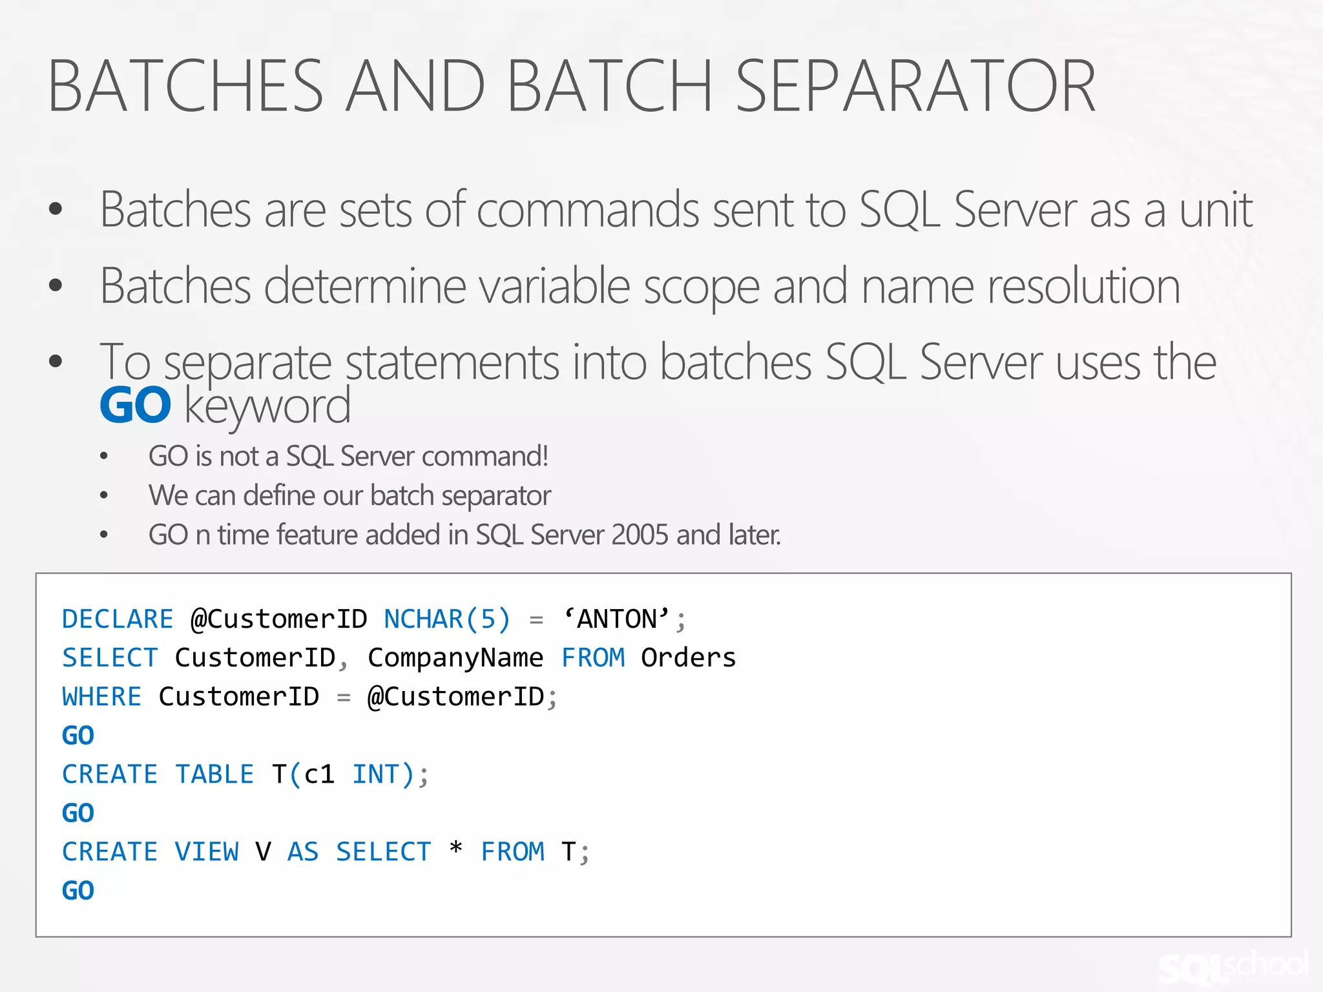Click the code line "WHERE CustomerID = @CustomerID;"
The height and width of the screenshot is (992, 1323).
pyautogui.click(x=309, y=697)
